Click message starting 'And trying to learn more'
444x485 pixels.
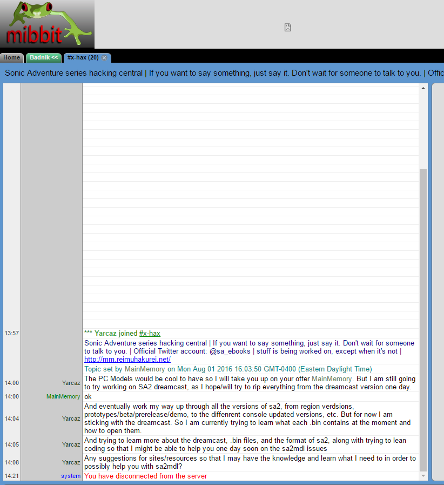(245, 444)
